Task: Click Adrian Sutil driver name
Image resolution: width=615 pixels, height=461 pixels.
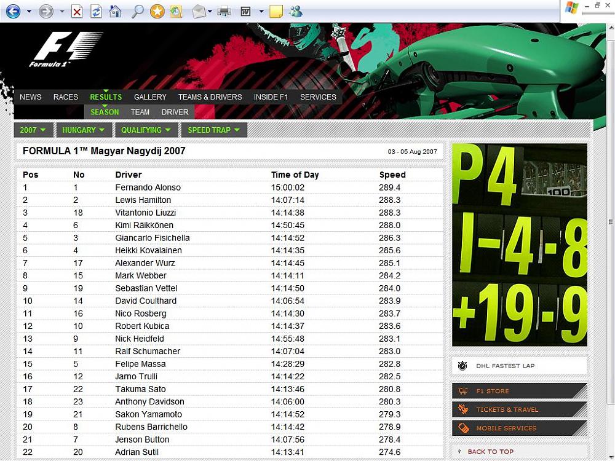Action: pyautogui.click(x=137, y=452)
